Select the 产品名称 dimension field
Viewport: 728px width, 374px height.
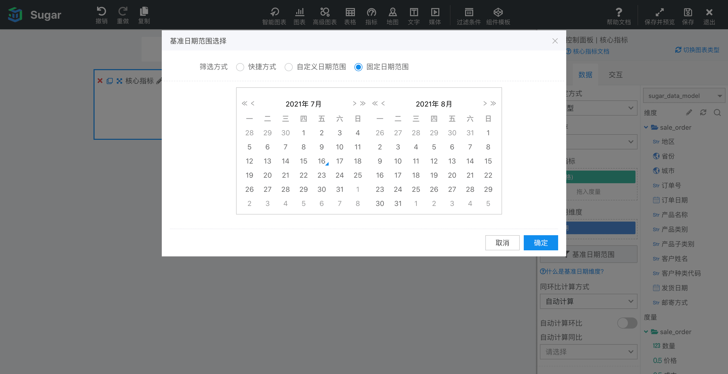point(670,215)
